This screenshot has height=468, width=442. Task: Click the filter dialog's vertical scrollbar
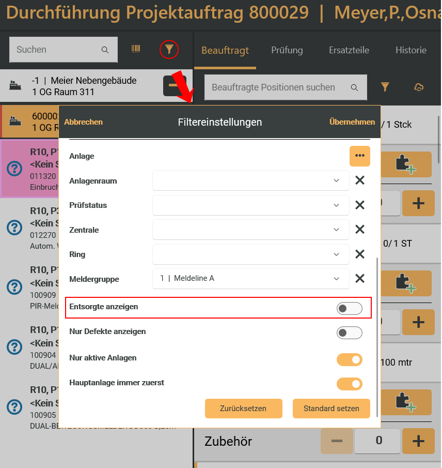(x=378, y=336)
